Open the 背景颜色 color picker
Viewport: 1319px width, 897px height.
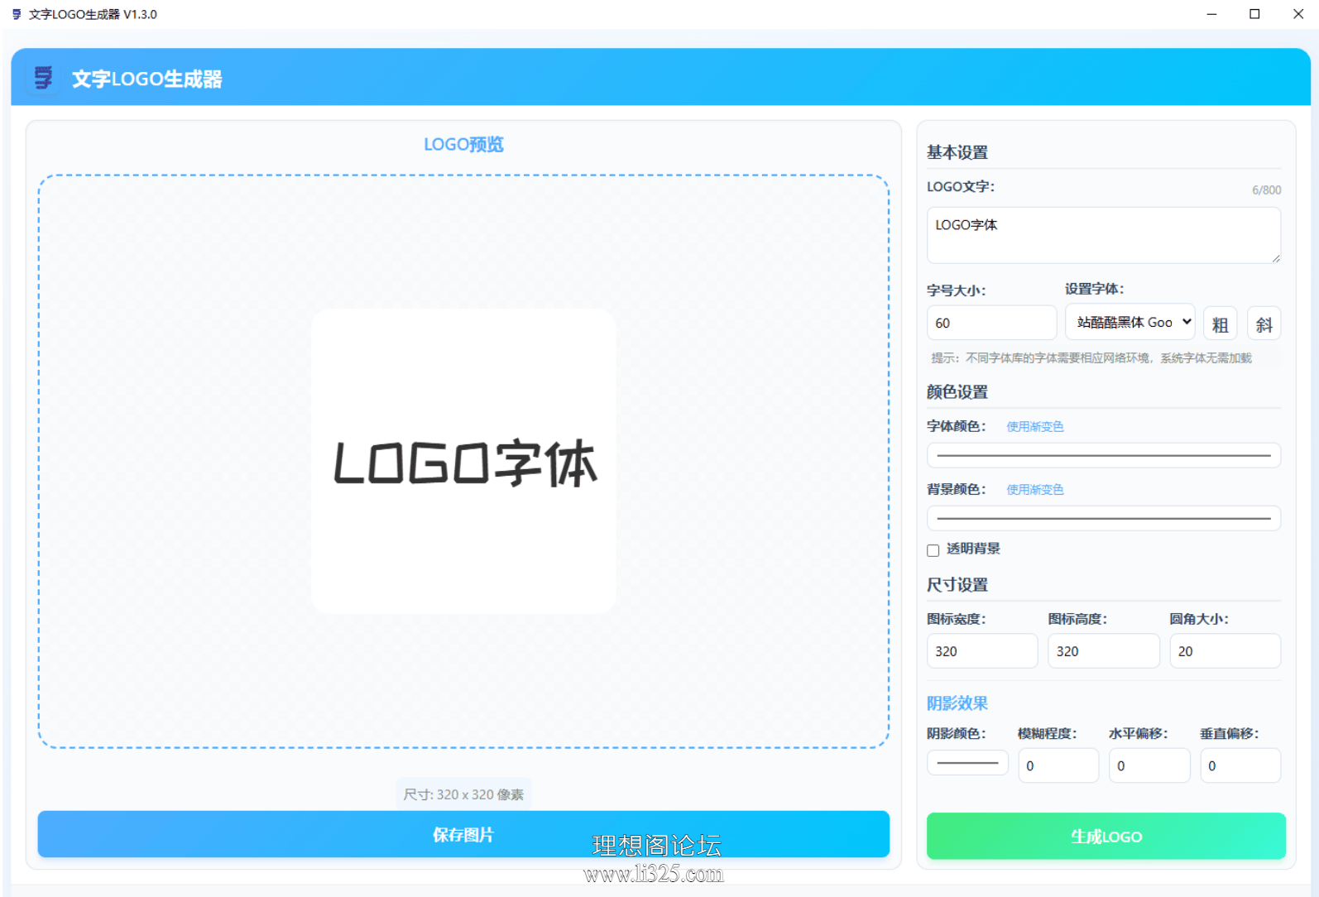click(1104, 518)
